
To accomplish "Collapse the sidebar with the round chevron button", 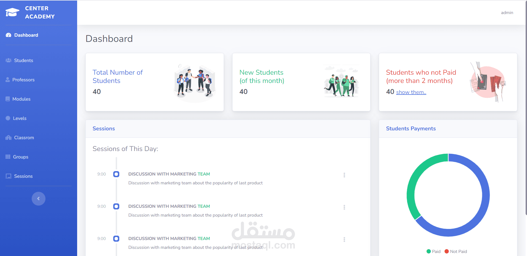I will [x=39, y=199].
